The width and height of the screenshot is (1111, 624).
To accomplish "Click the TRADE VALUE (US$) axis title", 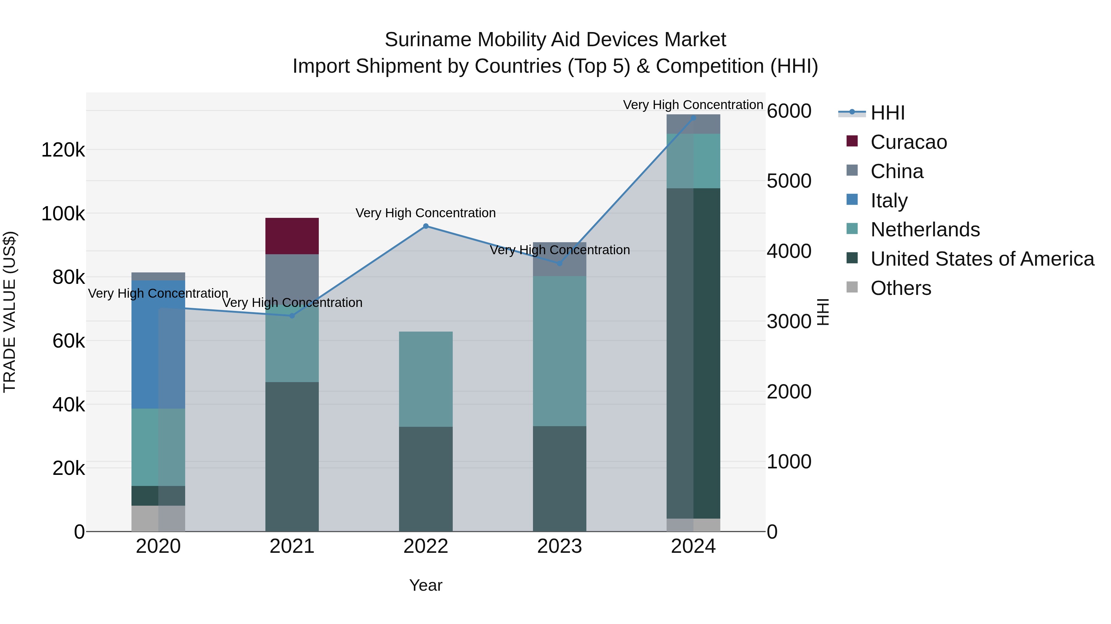I will coord(10,312).
